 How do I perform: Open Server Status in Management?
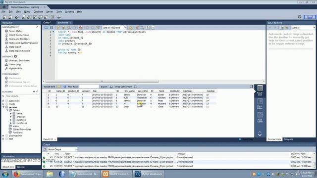(x=16, y=31)
